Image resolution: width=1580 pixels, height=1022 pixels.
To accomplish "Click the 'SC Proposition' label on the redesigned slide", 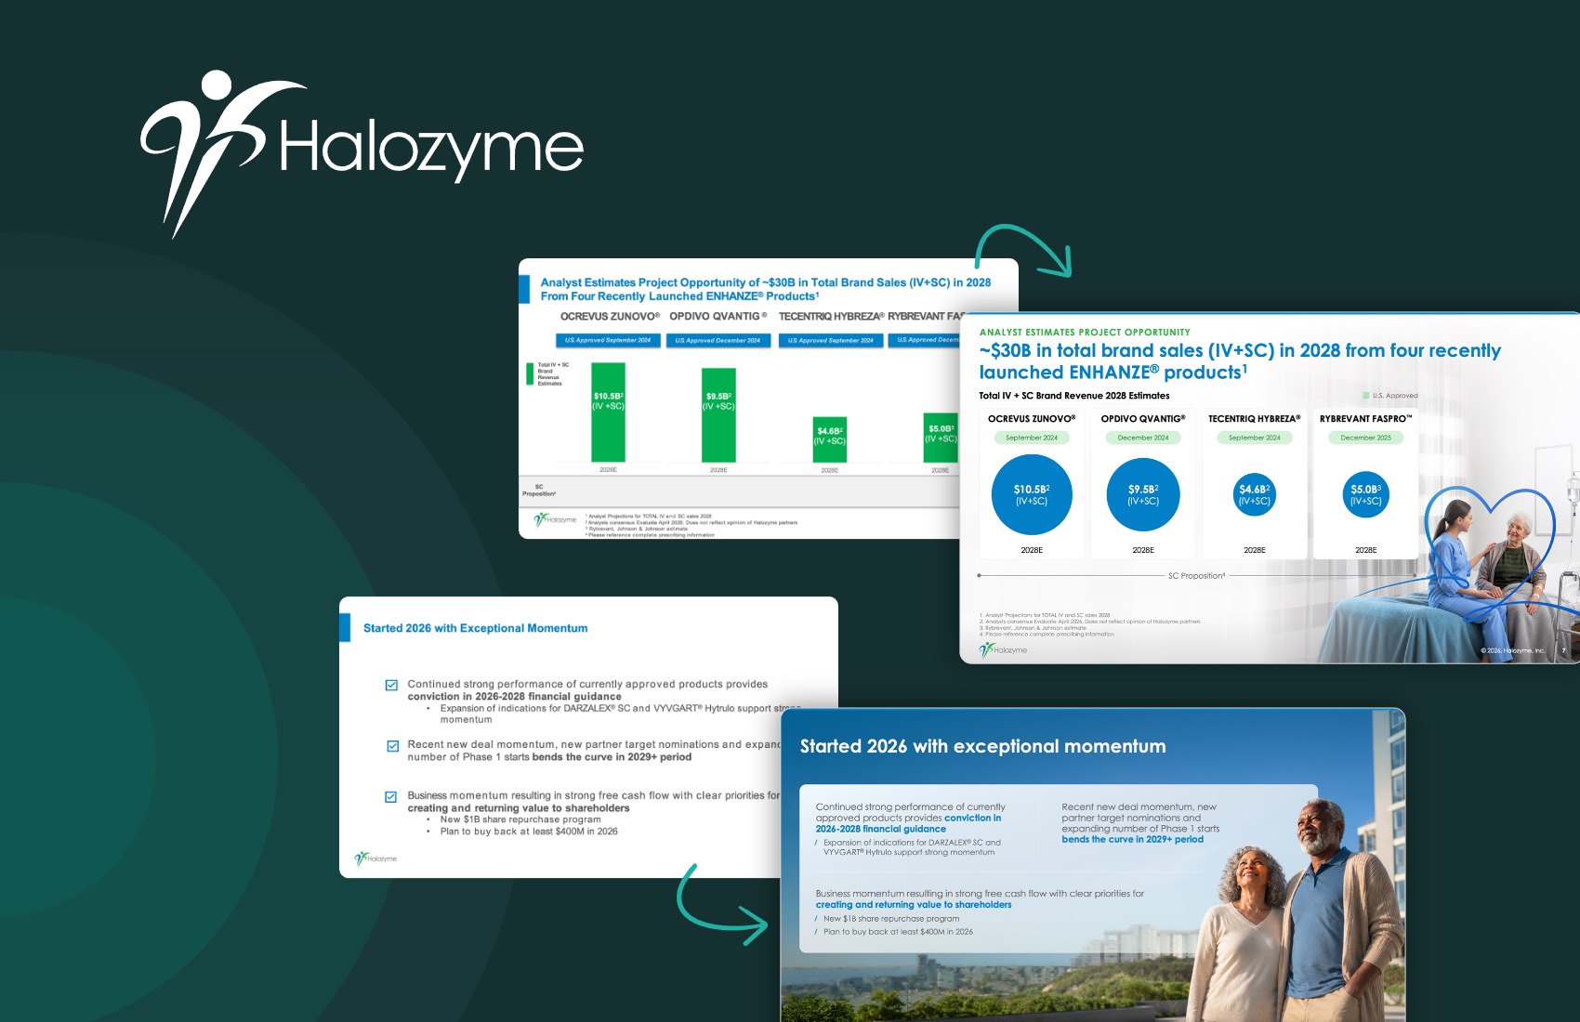I will [1196, 576].
